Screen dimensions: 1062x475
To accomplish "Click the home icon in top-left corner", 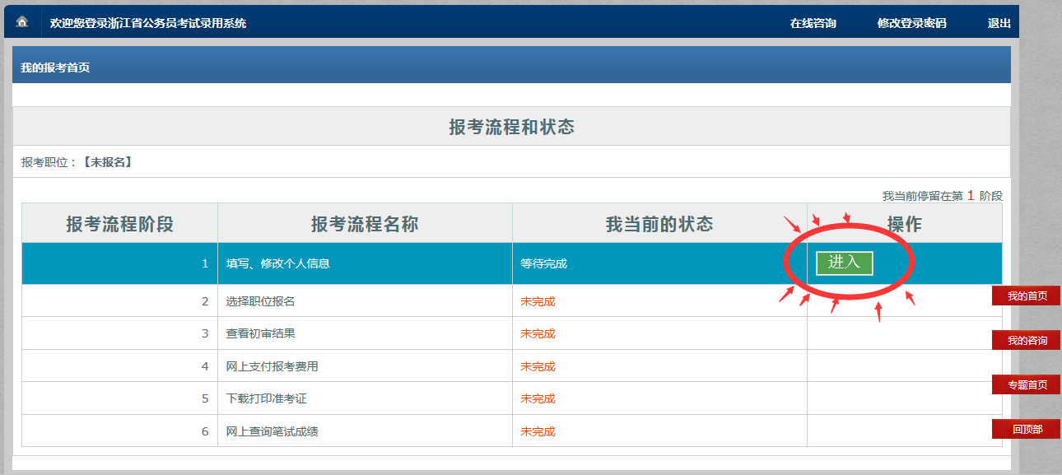I will pos(21,23).
